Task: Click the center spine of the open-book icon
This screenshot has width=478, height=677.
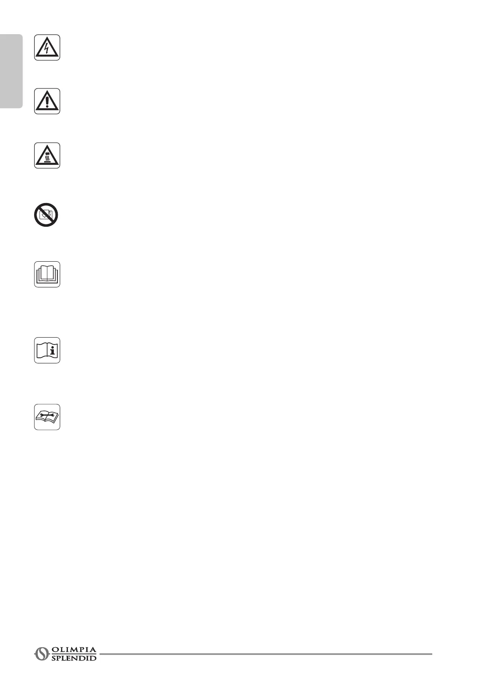Action: pyautogui.click(x=47, y=274)
